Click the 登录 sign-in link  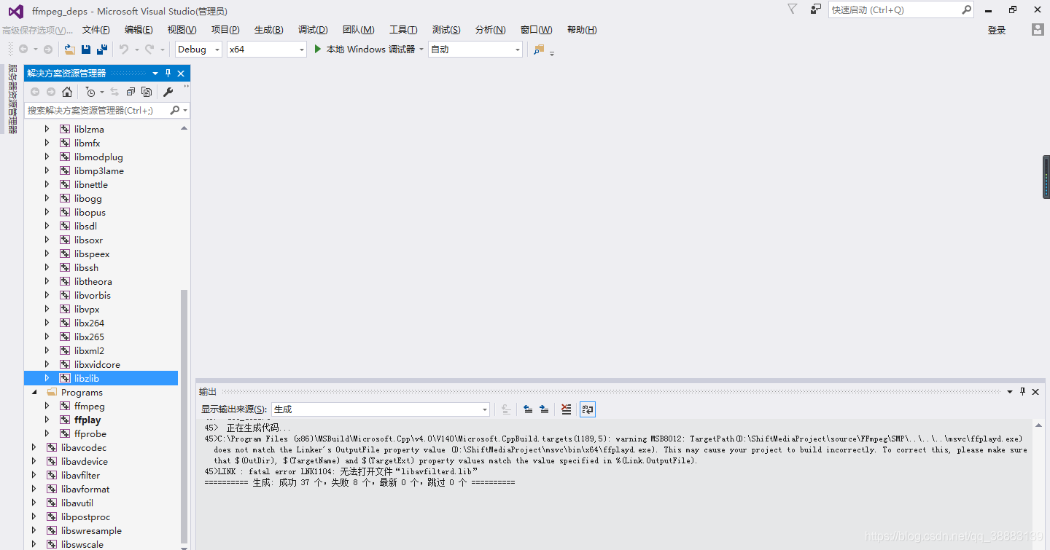click(x=997, y=30)
